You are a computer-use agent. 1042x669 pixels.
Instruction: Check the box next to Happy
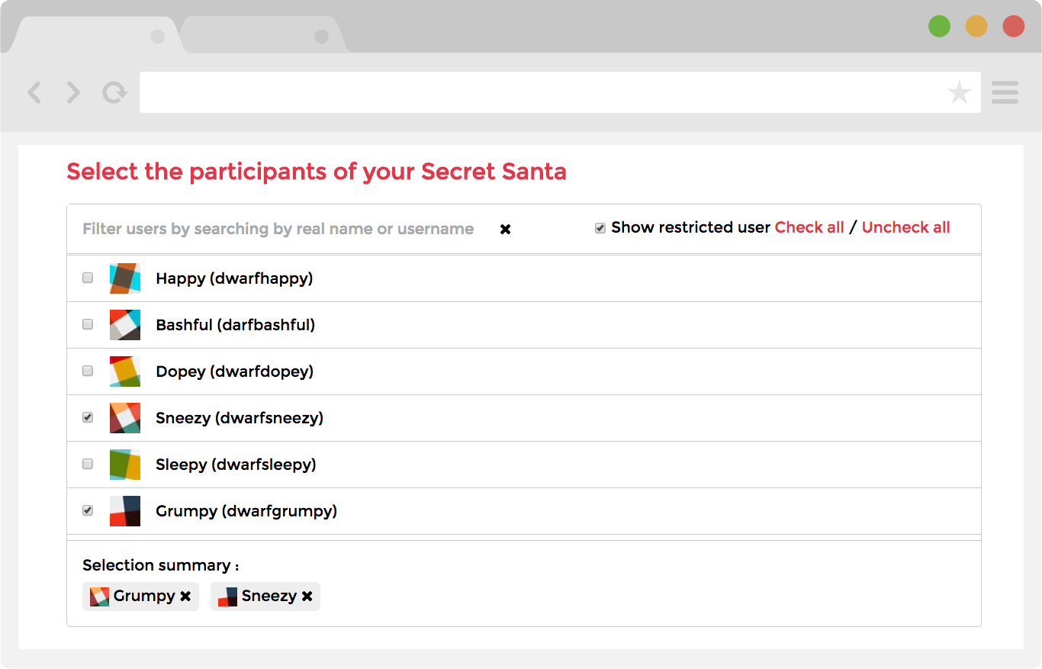coord(87,278)
